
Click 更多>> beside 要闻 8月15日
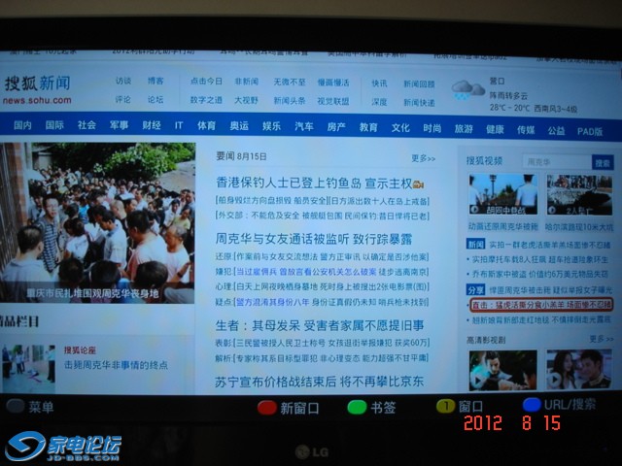(423, 158)
